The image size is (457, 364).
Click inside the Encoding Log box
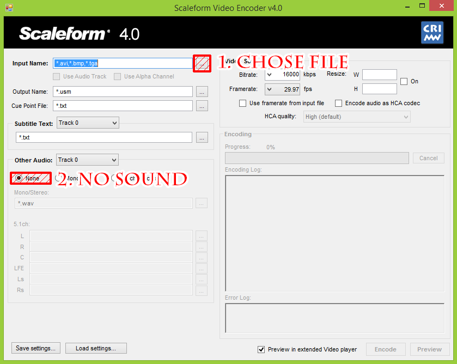coord(334,233)
